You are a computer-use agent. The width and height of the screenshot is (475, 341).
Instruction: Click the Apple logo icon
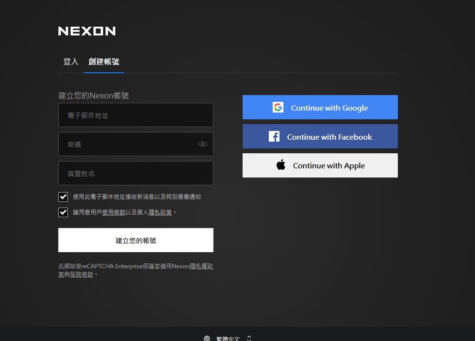click(281, 165)
